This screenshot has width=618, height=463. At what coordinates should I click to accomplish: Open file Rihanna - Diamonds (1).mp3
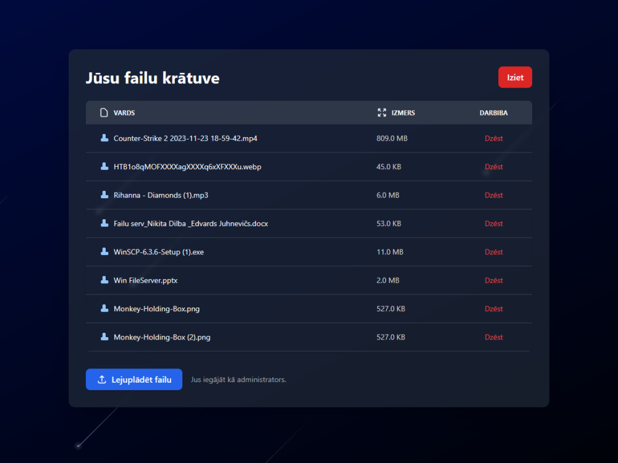click(x=161, y=195)
